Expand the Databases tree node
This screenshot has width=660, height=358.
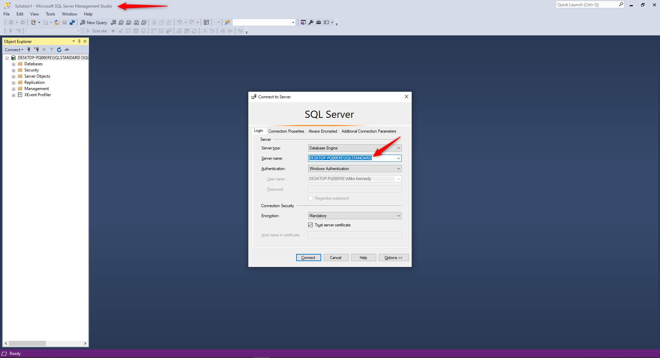[x=13, y=64]
